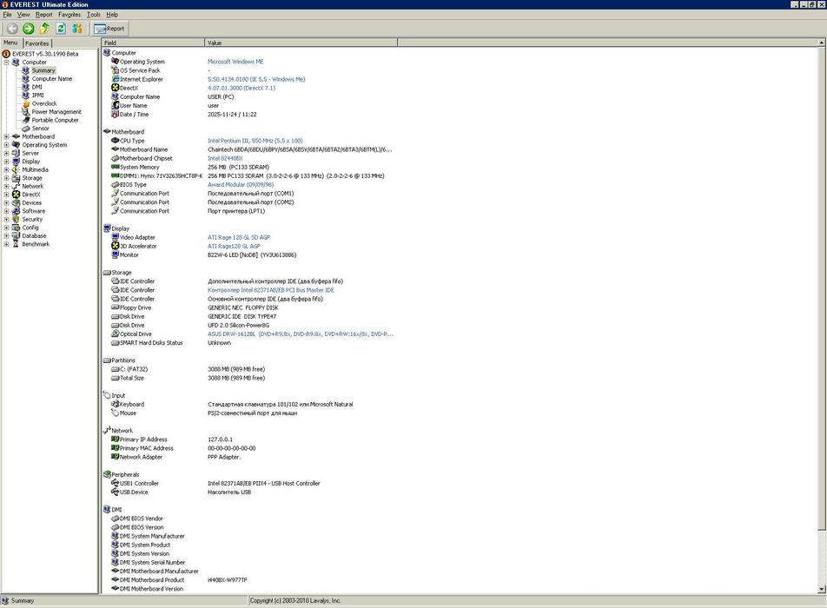Collapse the Computer tree node
827x608 pixels.
click(6, 63)
